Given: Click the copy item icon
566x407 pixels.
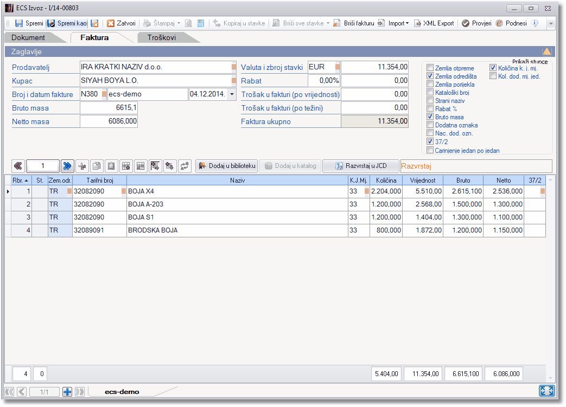Looking at the screenshot, I should [x=97, y=166].
